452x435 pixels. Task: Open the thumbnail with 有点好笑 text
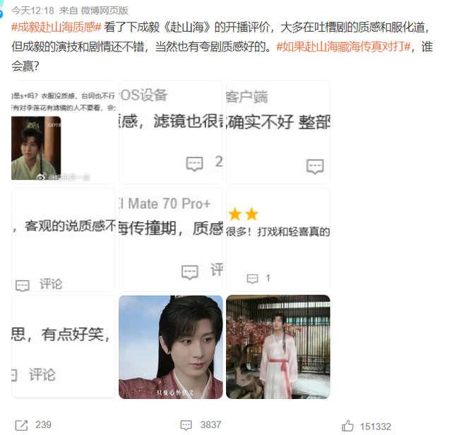63,347
